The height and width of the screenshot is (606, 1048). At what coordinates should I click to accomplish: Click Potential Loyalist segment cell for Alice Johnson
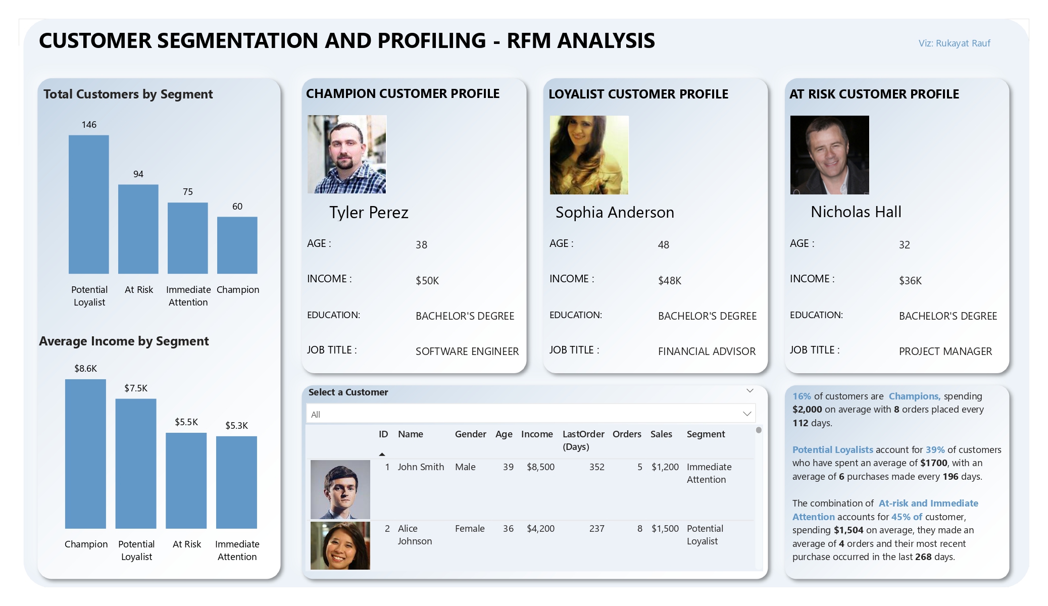point(705,535)
